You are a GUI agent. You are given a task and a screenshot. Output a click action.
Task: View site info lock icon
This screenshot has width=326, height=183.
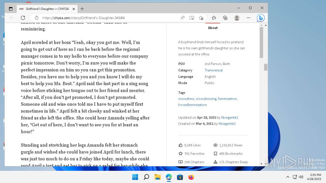(37, 18)
